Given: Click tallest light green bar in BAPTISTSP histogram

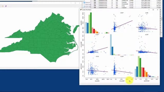Looking at the screenshot, I should 139,66.
